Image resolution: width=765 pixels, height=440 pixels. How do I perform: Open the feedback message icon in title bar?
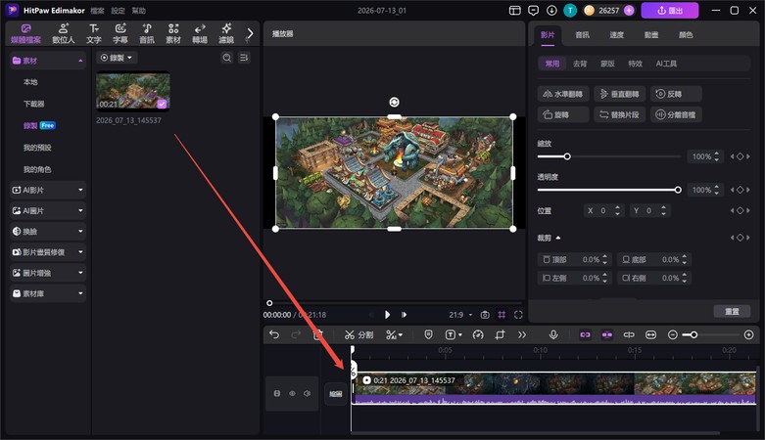coord(533,10)
